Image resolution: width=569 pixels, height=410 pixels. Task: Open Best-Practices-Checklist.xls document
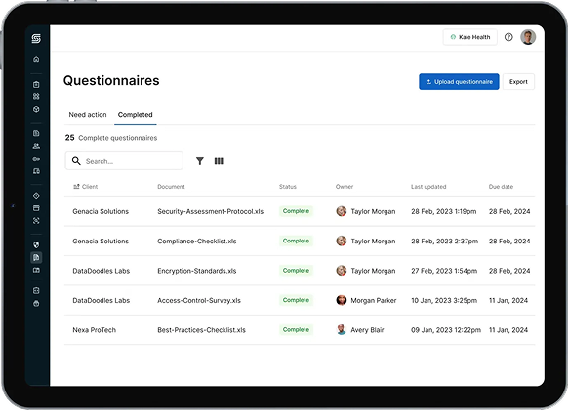pyautogui.click(x=201, y=330)
